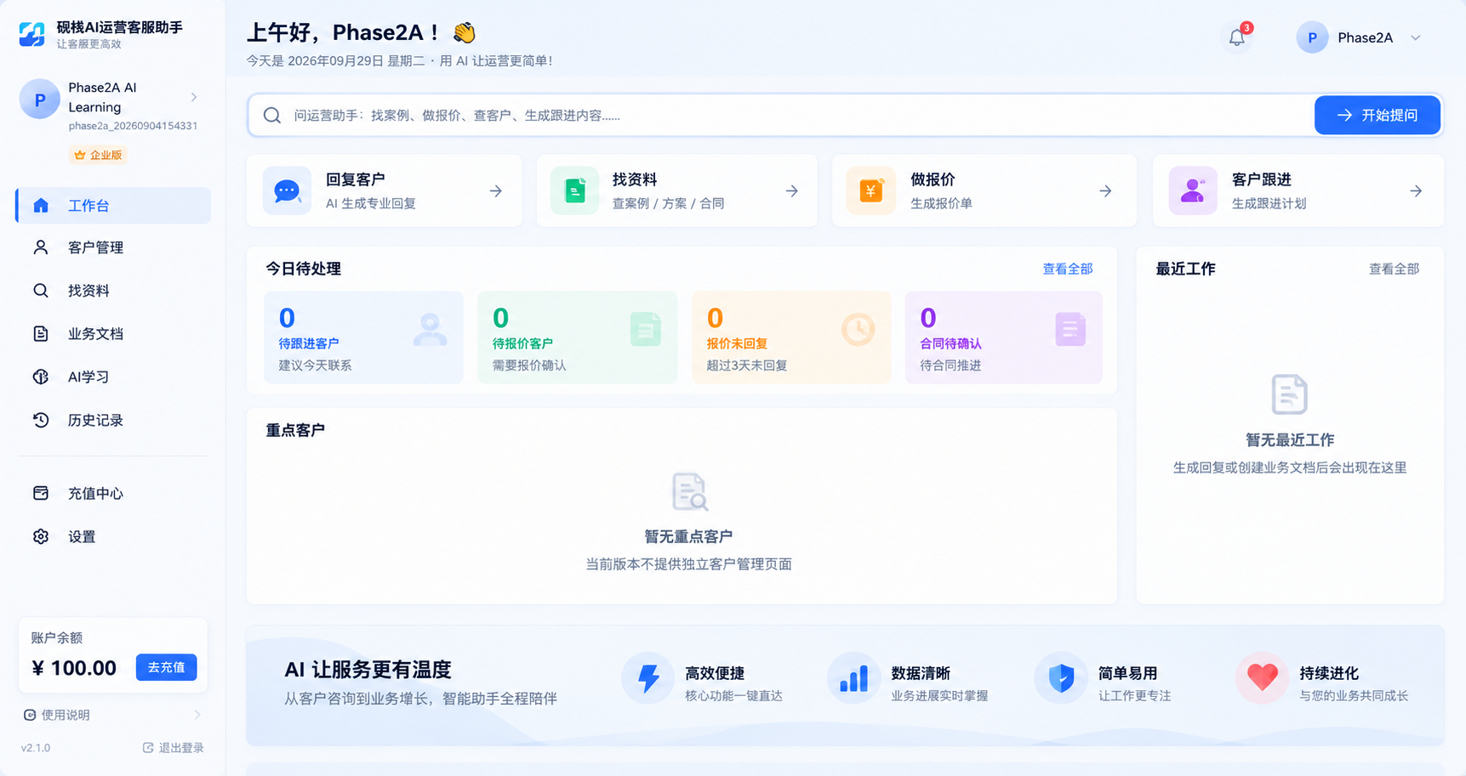Open the 回复客户 card arrow
Screen dimensions: 1466x776
click(x=496, y=191)
